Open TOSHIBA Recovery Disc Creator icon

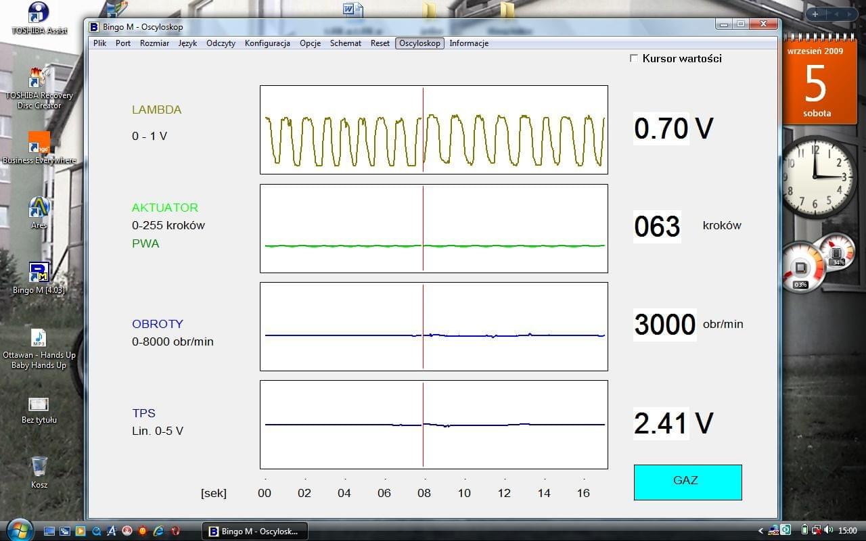click(x=39, y=89)
